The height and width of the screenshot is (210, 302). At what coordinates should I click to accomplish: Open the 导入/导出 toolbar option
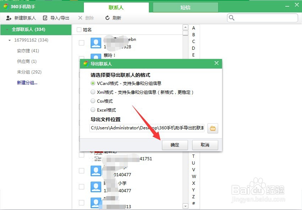[56, 18]
